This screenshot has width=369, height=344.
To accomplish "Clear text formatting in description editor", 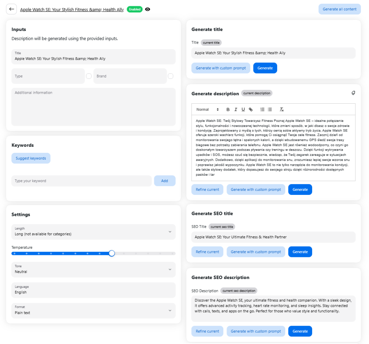I will click(282, 110).
